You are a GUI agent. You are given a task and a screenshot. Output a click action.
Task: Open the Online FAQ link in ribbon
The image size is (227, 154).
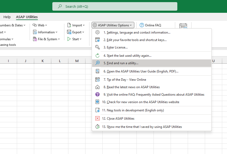151,25
